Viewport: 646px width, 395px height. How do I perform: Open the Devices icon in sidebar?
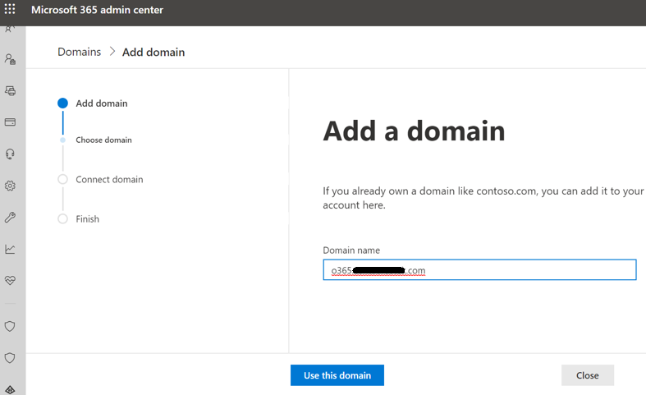point(11,91)
